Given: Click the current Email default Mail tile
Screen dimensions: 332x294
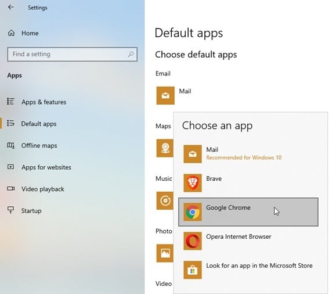Looking at the screenshot, I should pos(165,95).
